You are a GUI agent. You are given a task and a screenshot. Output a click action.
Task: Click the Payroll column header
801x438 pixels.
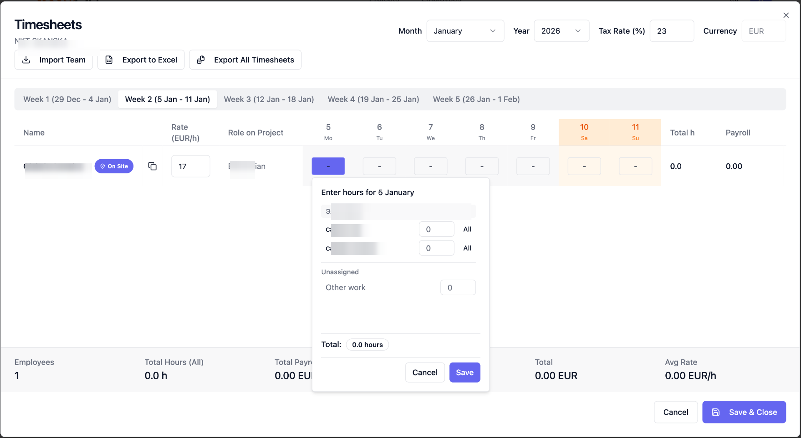(738, 133)
